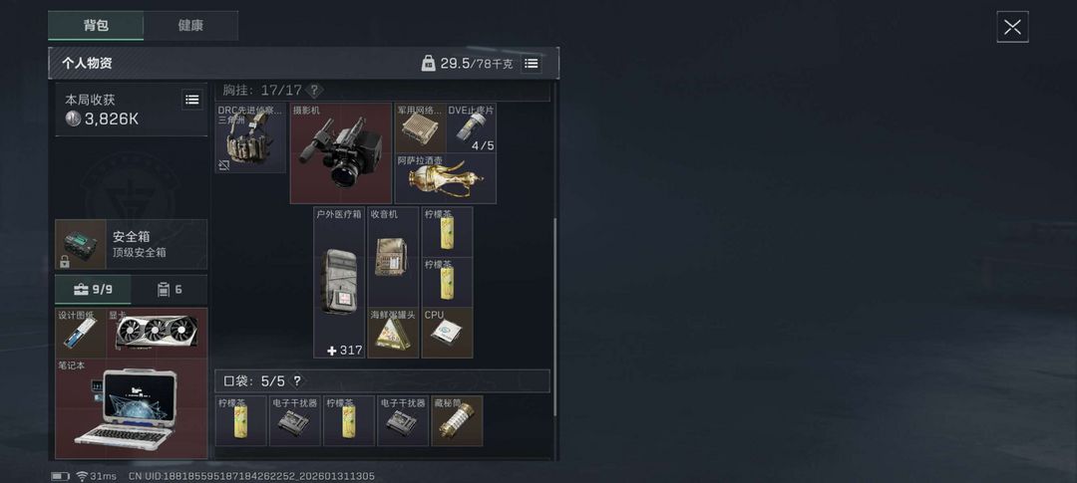
Task: Switch to the clipboard tab showing 6
Action: [x=170, y=290]
